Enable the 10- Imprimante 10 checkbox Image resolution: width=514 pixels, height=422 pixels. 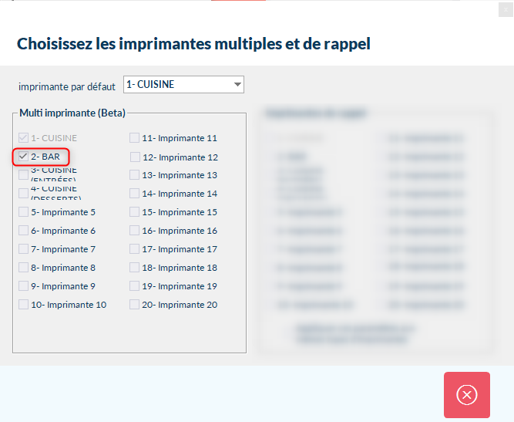click(x=23, y=305)
